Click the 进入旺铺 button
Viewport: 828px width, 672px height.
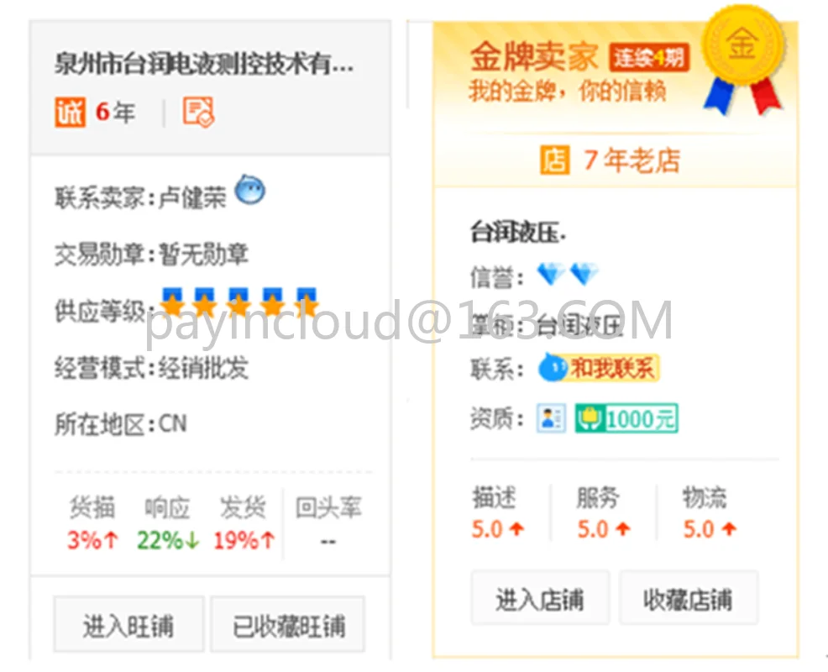click(x=128, y=624)
